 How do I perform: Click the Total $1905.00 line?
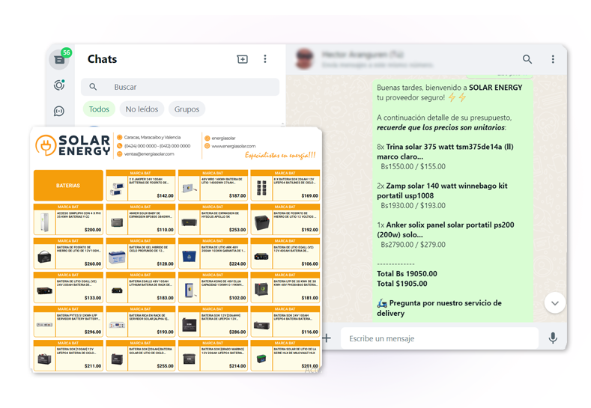click(x=402, y=284)
